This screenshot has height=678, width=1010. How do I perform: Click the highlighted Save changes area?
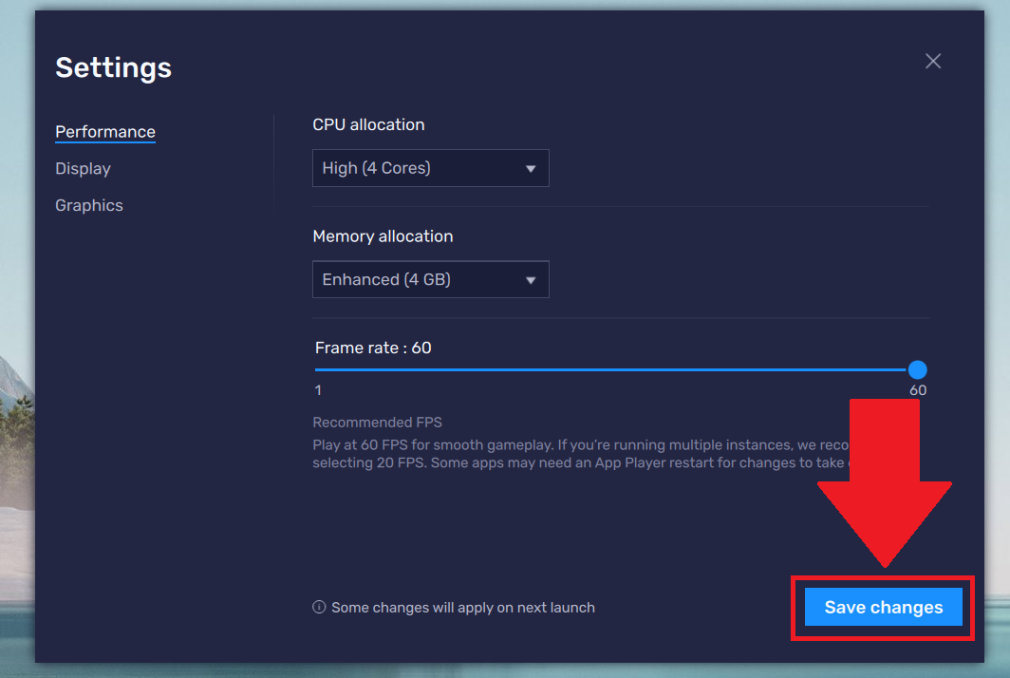click(882, 607)
